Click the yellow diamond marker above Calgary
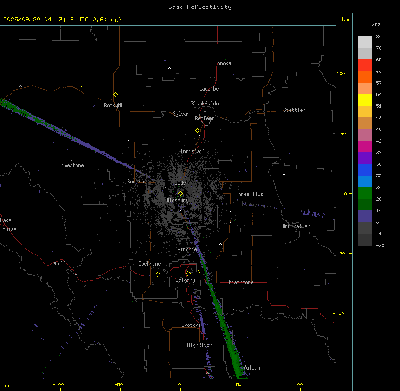Viewport: 400px width, 391px height. click(x=188, y=273)
